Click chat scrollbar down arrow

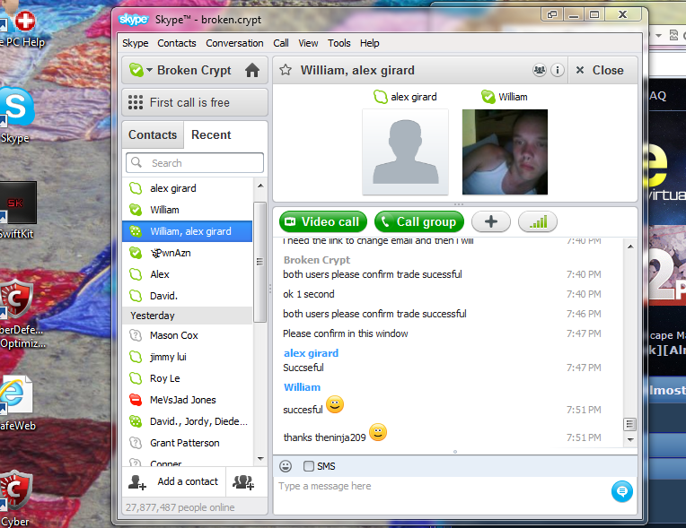(630, 439)
